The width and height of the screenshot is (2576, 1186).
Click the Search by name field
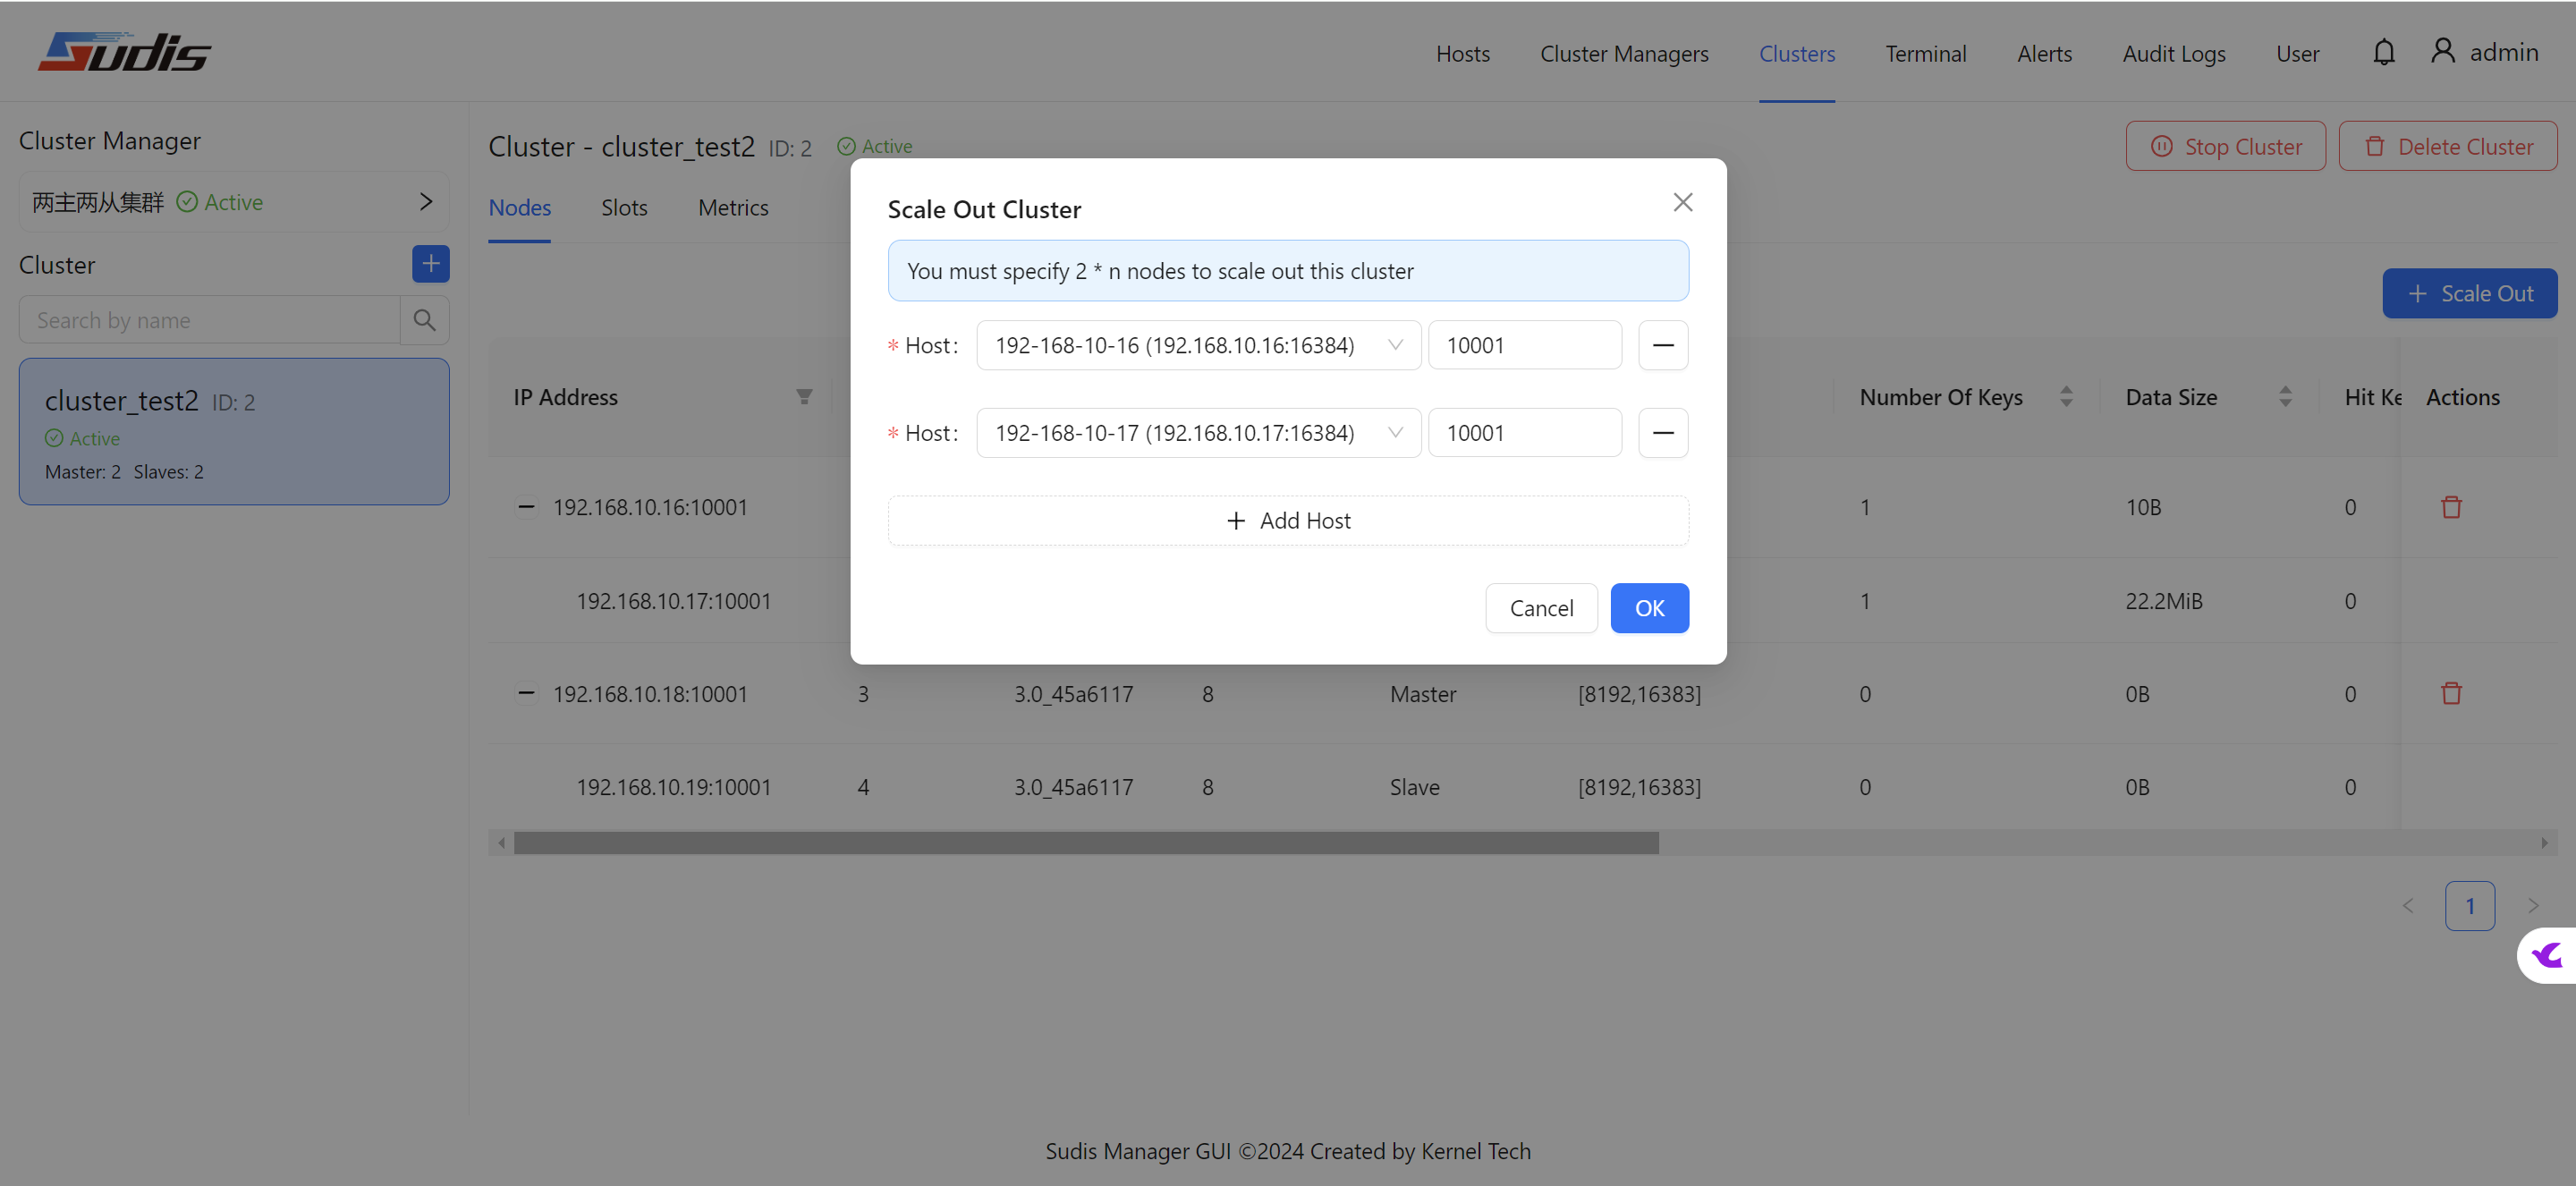click(209, 320)
